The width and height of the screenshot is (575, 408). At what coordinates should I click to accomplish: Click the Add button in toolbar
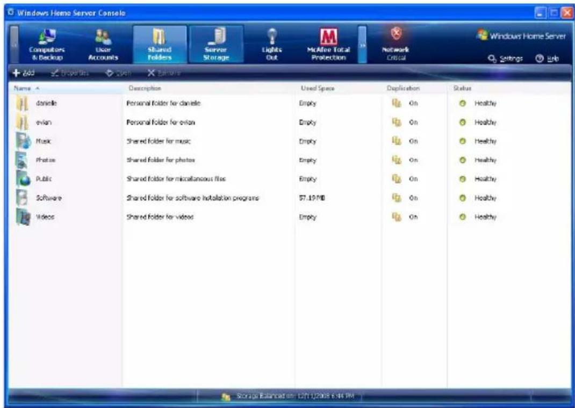click(x=24, y=73)
